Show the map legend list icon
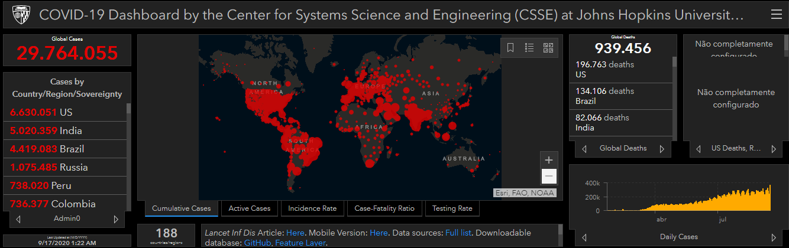 [x=529, y=48]
